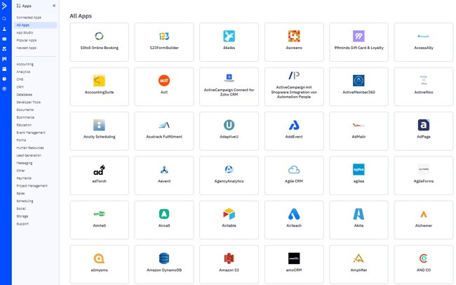
Task: Show Popular Apps list
Action: 27,40
